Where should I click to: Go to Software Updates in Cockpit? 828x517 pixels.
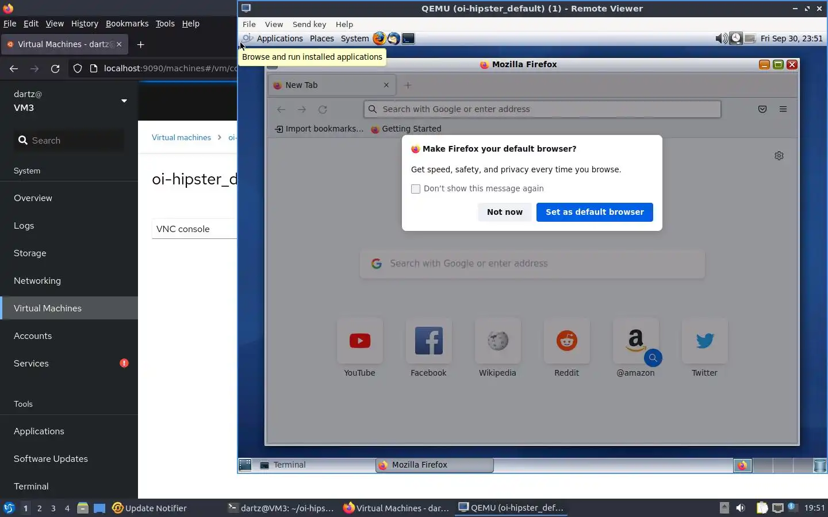(x=69, y=458)
